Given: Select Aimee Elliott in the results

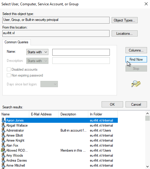Looking at the screenshot, I should [x=14, y=135].
